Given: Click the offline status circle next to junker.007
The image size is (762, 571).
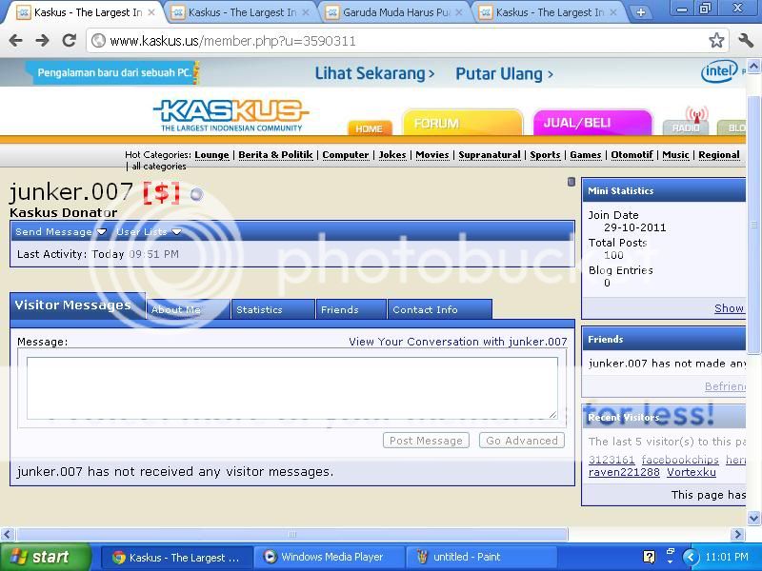Looking at the screenshot, I should pyautogui.click(x=196, y=194).
